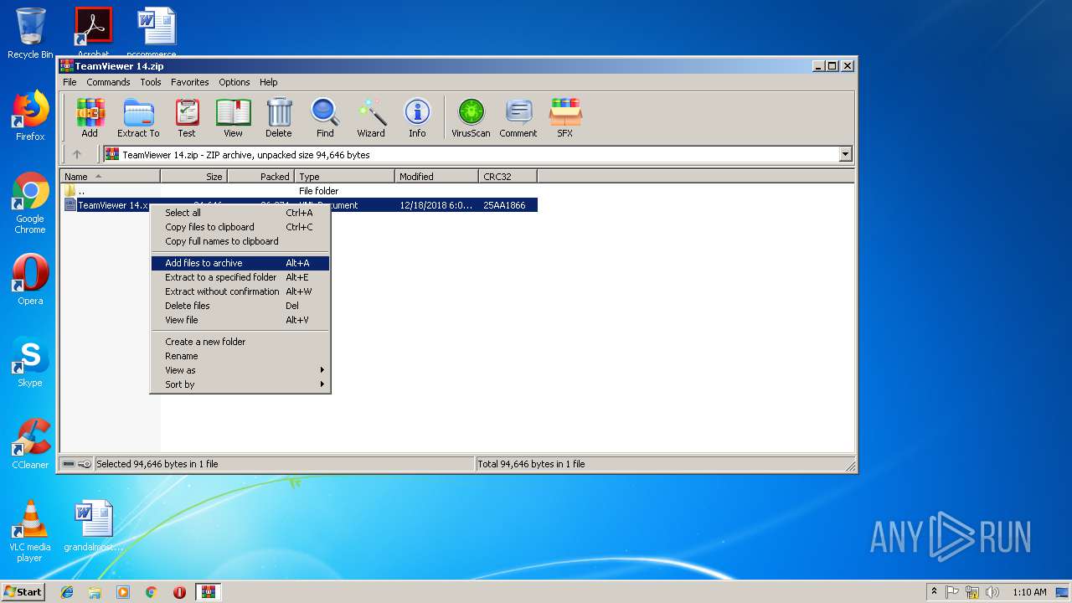Sort by the Packed column header
Image resolution: width=1072 pixels, height=603 pixels.
point(260,177)
